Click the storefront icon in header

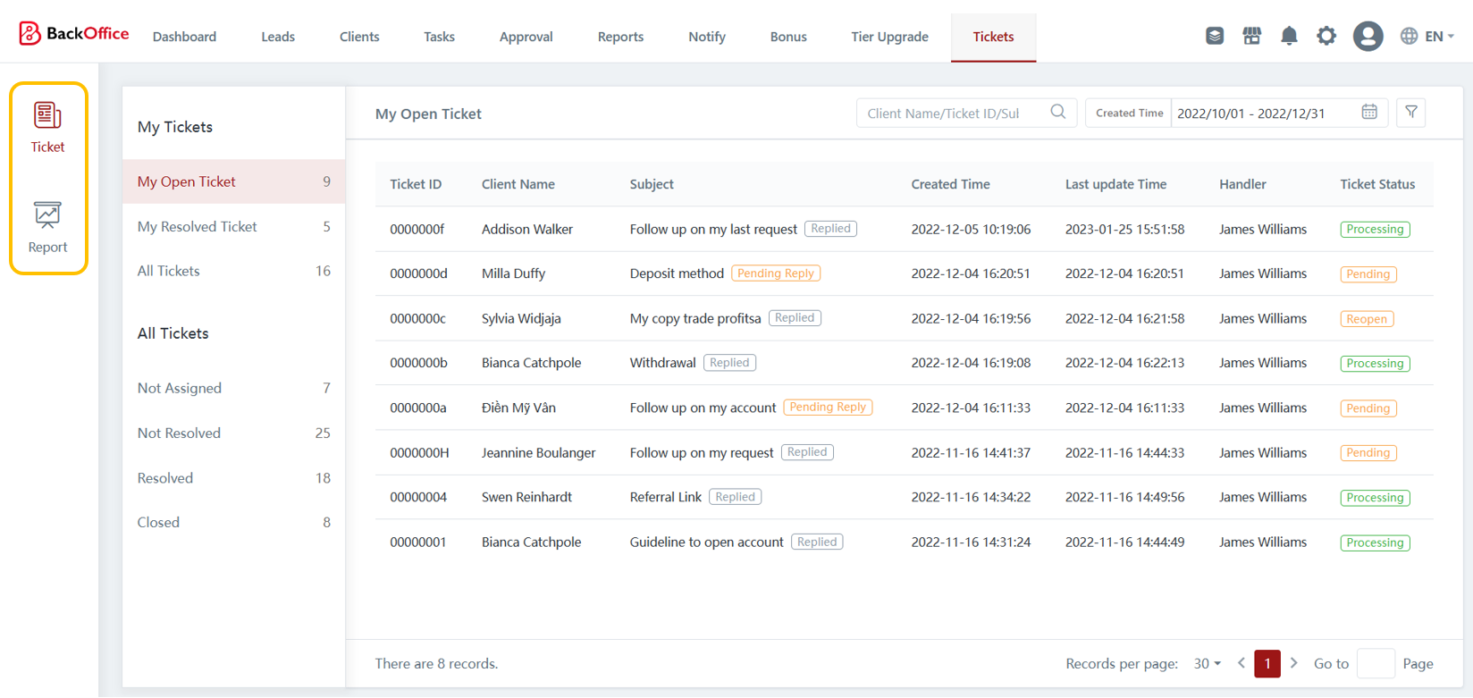[1251, 36]
